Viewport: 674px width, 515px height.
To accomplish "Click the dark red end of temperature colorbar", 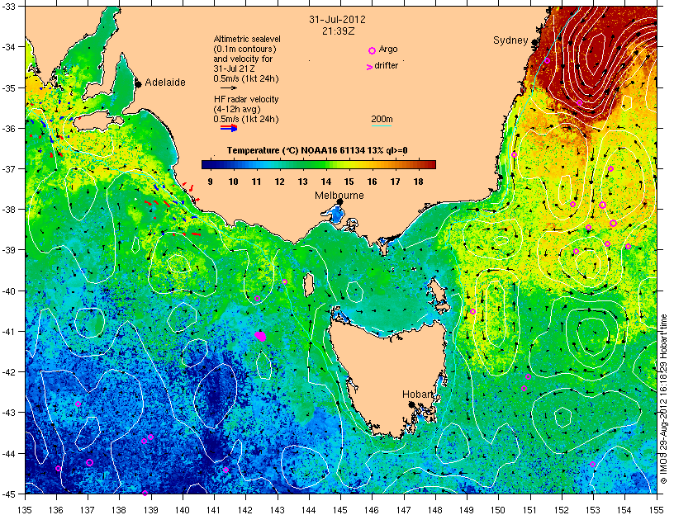I will coord(430,164).
